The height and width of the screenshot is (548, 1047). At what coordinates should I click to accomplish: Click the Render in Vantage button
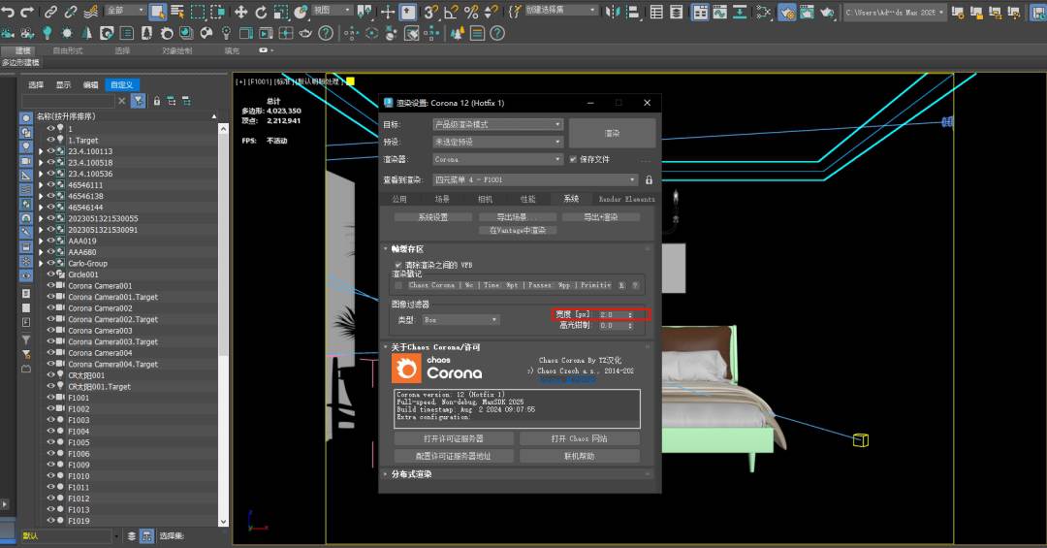click(518, 230)
